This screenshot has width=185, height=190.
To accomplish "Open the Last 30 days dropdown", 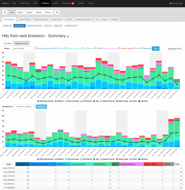I will 23,49.
